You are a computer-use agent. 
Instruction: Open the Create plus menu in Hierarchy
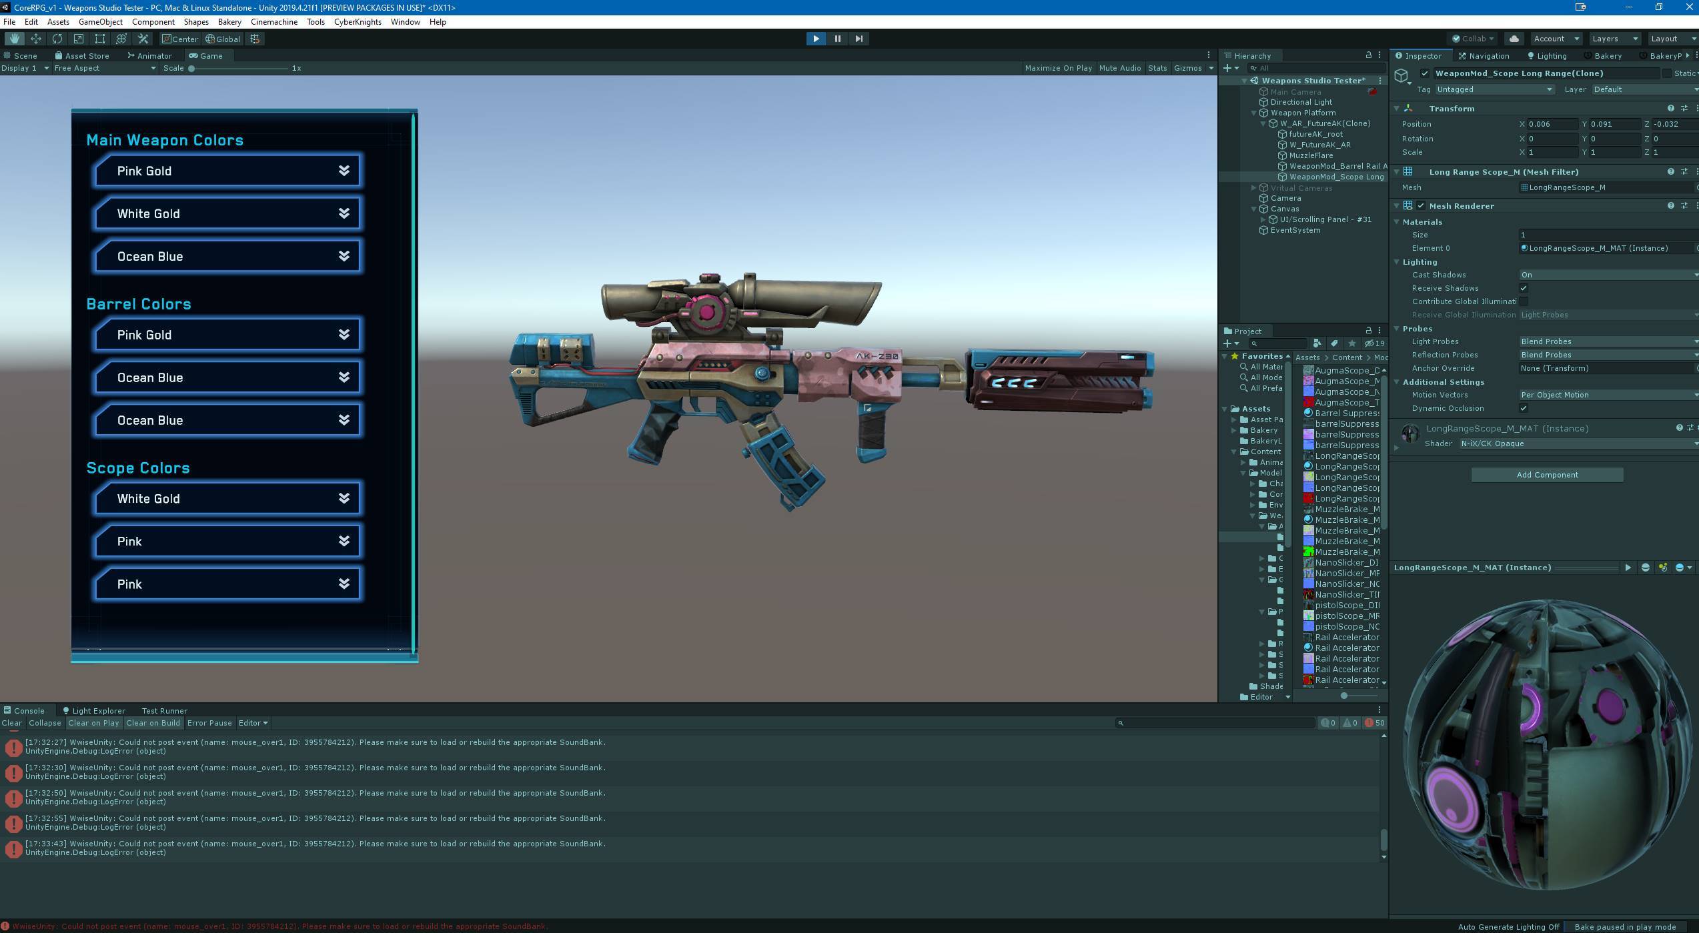click(1231, 68)
